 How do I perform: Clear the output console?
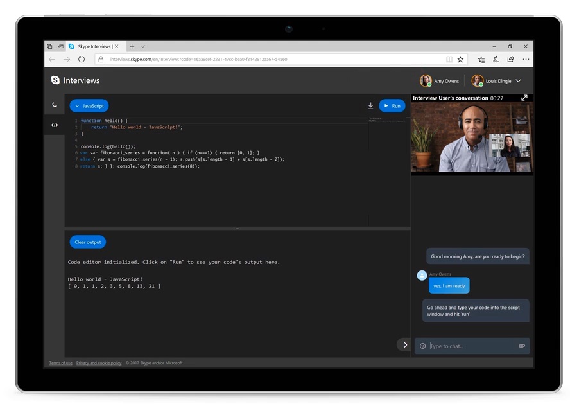[87, 242]
